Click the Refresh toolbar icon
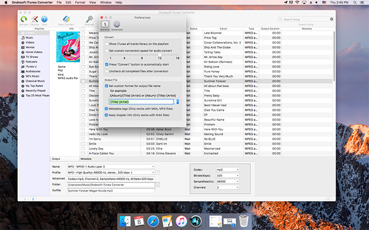This screenshot has width=369, height=230. click(x=23, y=19)
